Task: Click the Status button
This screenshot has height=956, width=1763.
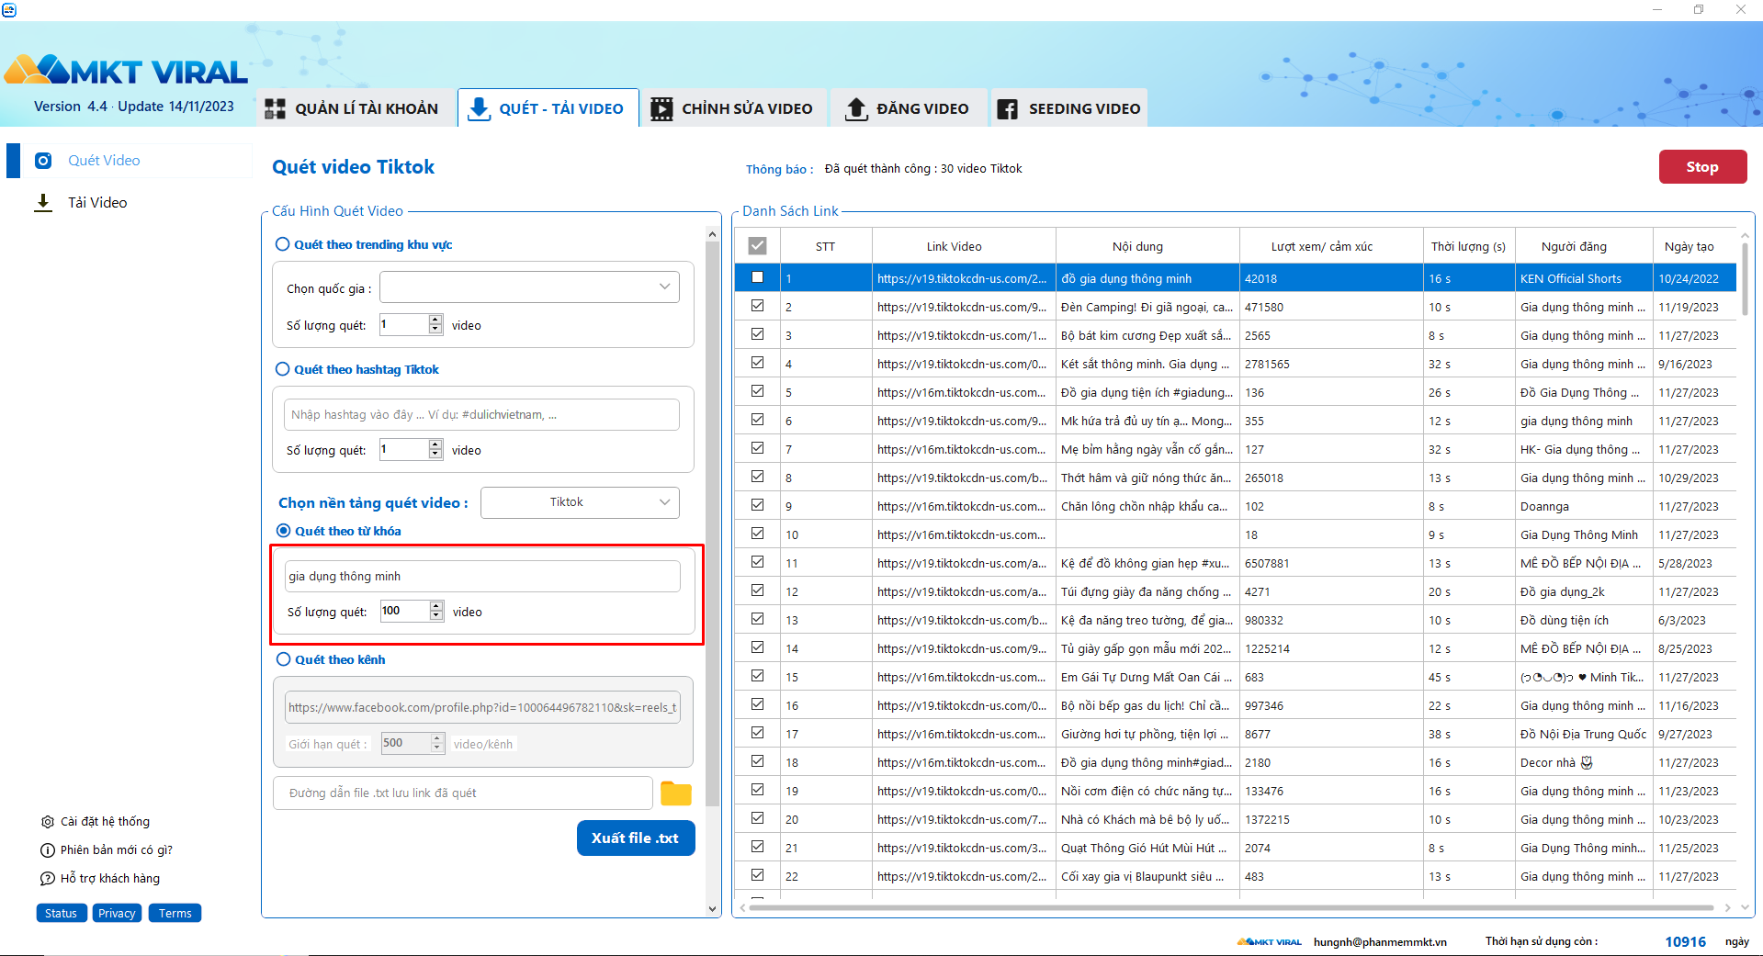Action: click(x=62, y=914)
